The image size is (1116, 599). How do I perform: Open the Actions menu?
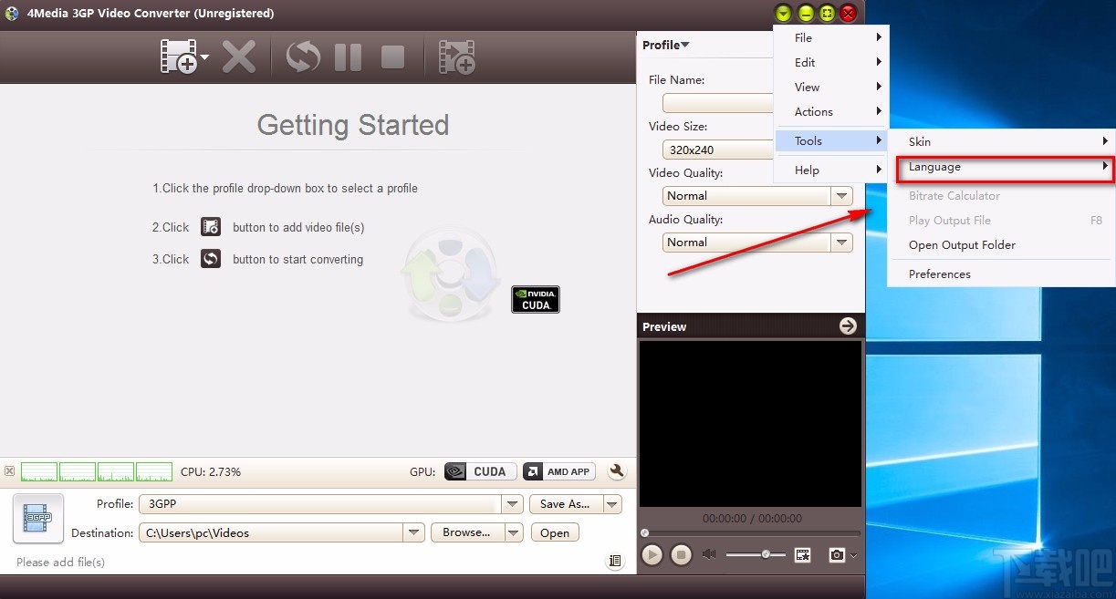tap(831, 111)
